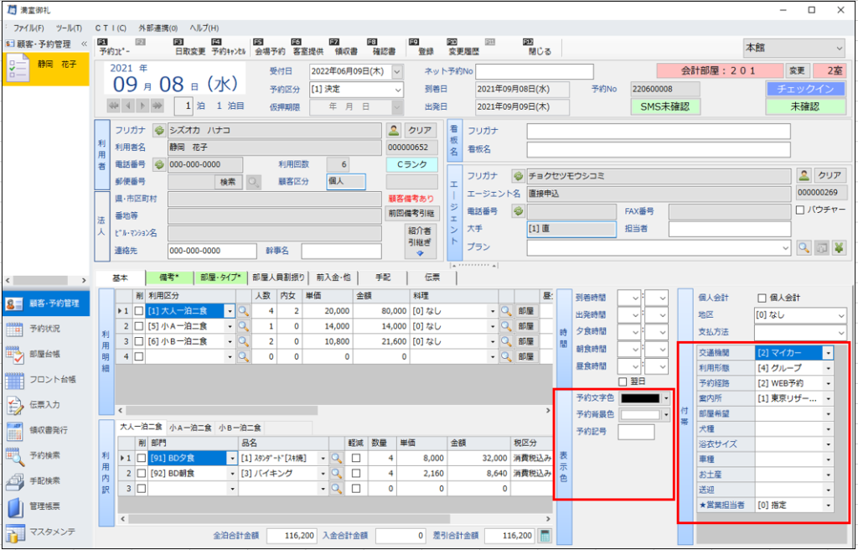Click the black 予約文字色 color swatch
858x550 pixels.
[641, 397]
